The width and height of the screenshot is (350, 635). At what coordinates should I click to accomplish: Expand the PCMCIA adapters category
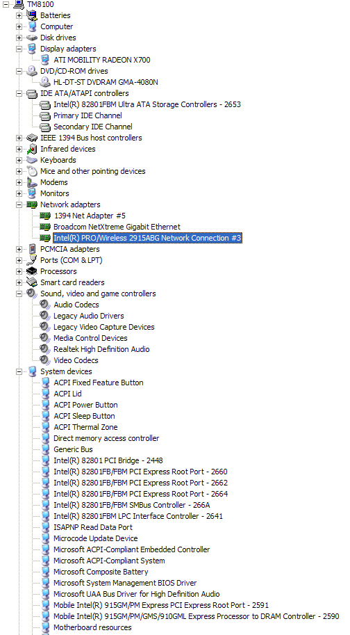tap(19, 249)
